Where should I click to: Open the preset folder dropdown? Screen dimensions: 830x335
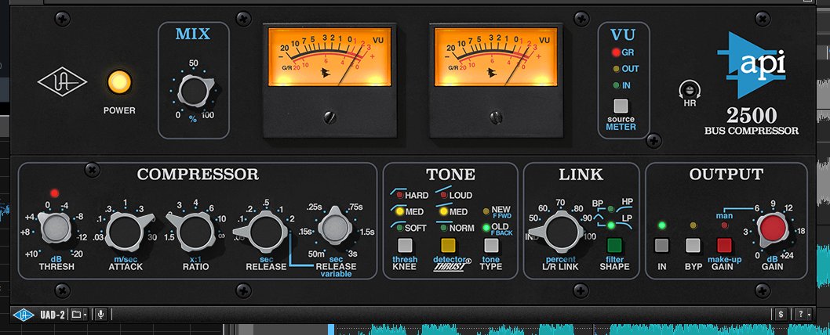click(79, 315)
